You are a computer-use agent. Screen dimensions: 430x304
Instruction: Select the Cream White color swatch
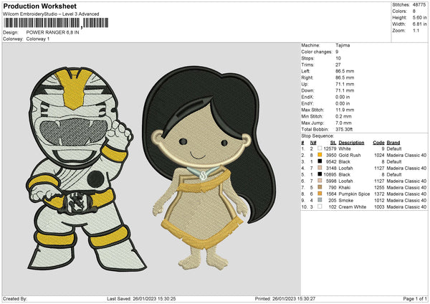pyautogui.click(x=320, y=206)
